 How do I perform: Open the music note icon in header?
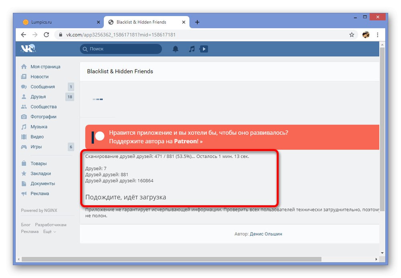(192, 49)
